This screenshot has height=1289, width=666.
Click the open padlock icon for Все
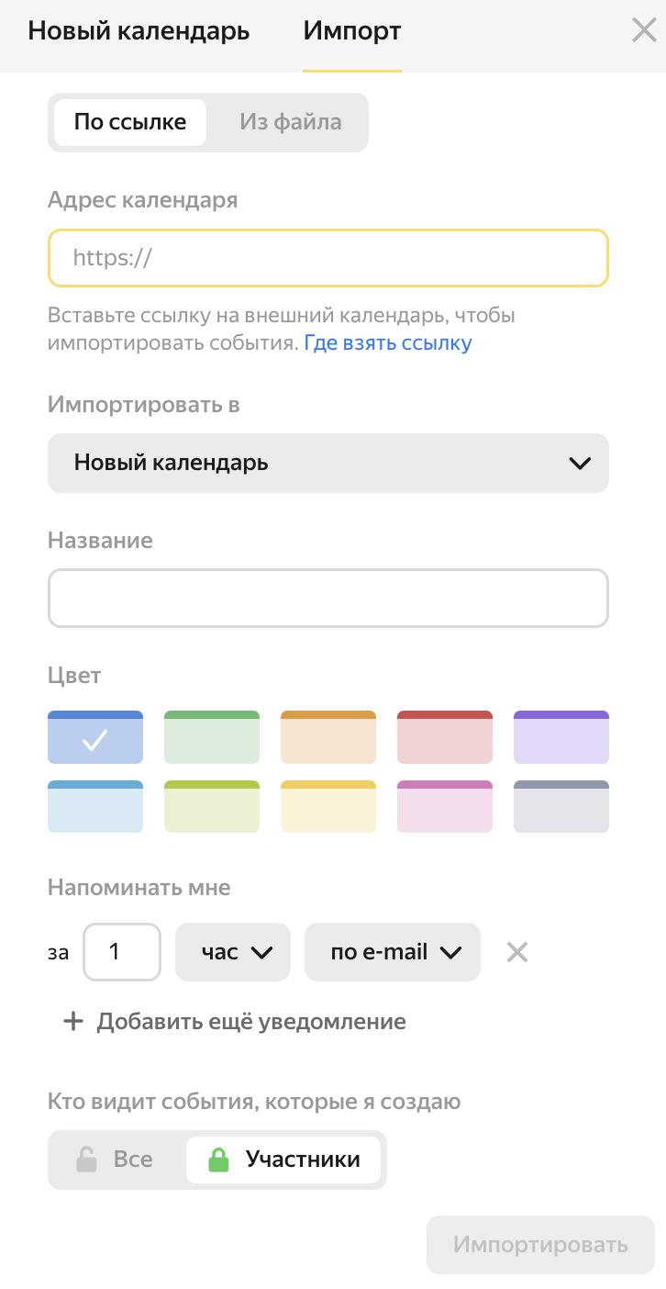(86, 1160)
